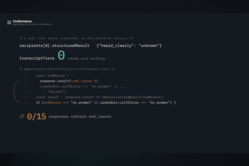Click 'responses contain end_reason' caption

tap(80, 117)
